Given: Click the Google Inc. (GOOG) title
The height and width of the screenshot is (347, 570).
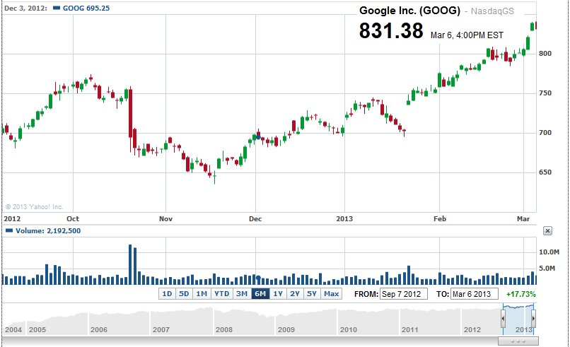Looking at the screenshot, I should pos(409,11).
